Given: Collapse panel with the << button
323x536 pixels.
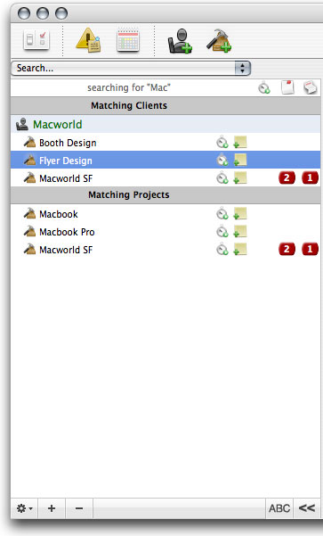Looking at the screenshot, I should tap(307, 508).
